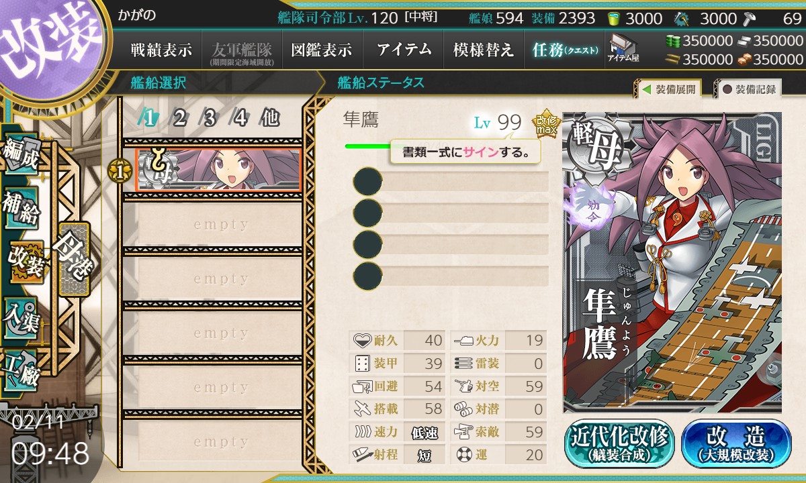
Task: Select the 隼鷹 ship banner in slot 1
Action: 218,169
